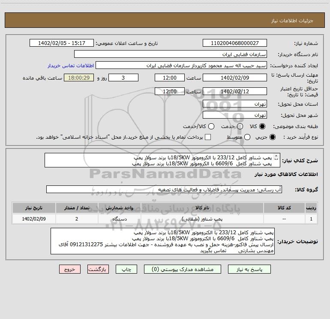The width and height of the screenshot is (330, 319).
Task: Click the buyer organization name field
Action: pos(171,54)
